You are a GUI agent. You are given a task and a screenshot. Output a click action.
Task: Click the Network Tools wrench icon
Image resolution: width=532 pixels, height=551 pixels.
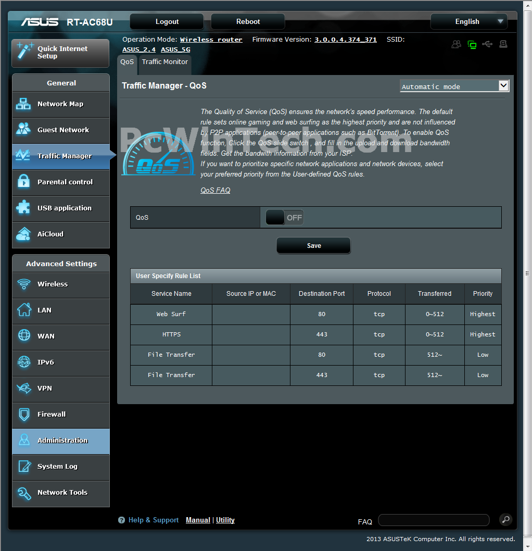[24, 493]
